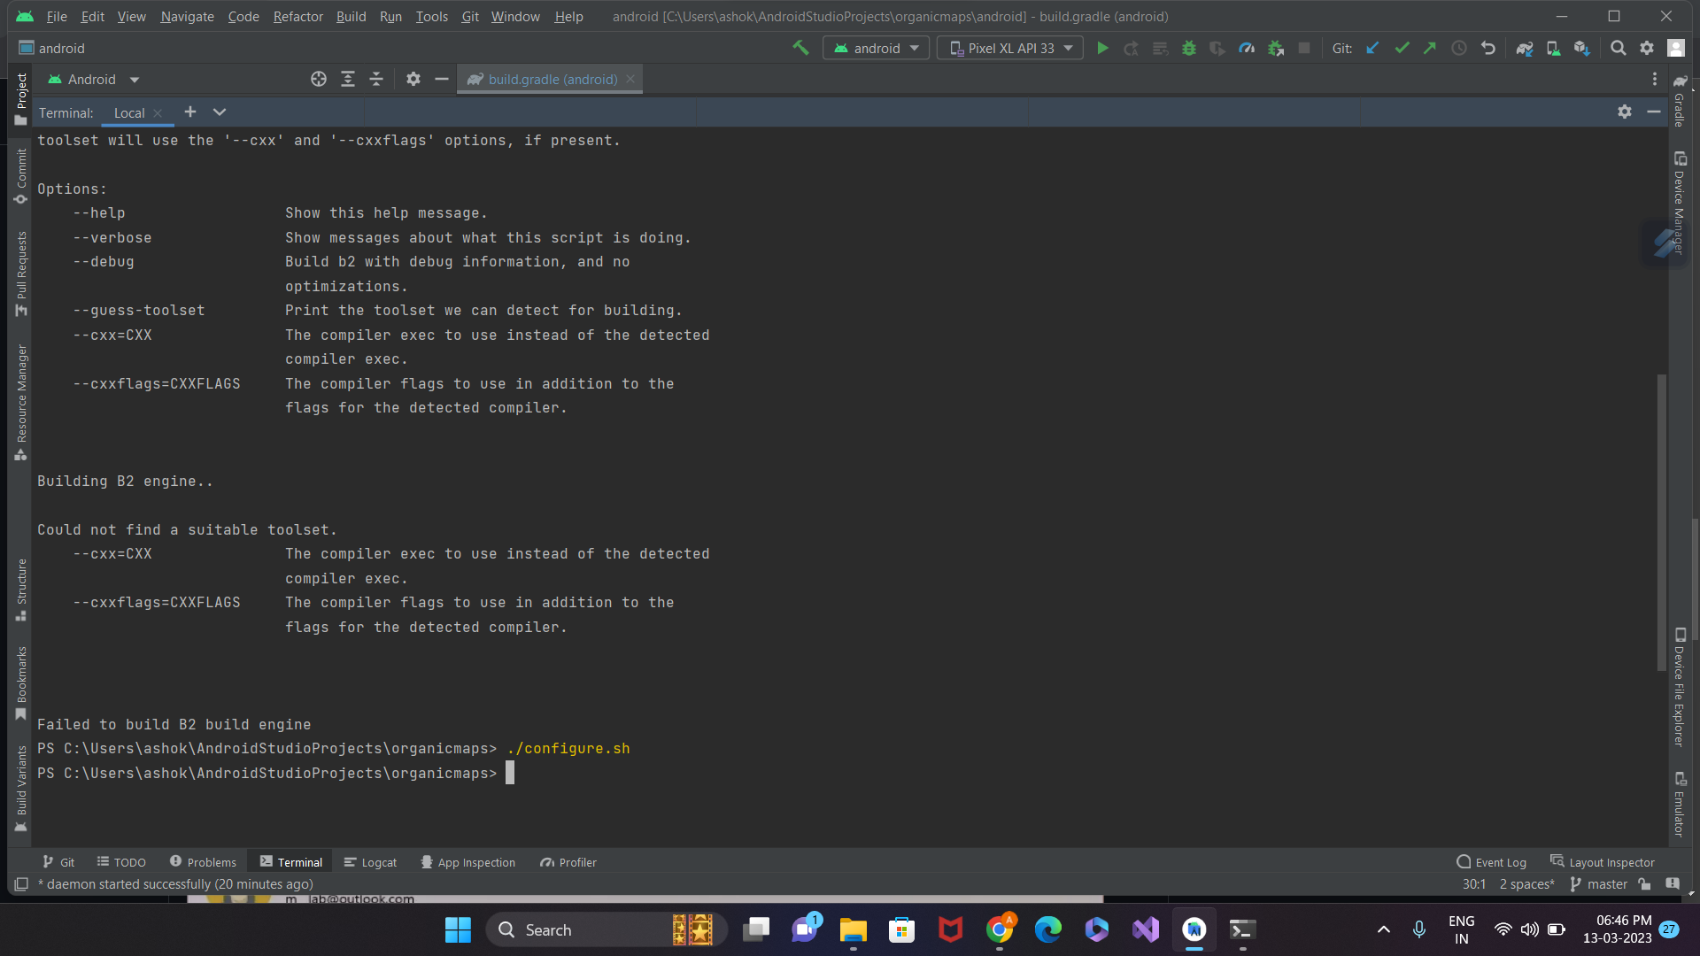Open the Refactor menu
Screen dimensions: 1700x956
pyautogui.click(x=298, y=16)
